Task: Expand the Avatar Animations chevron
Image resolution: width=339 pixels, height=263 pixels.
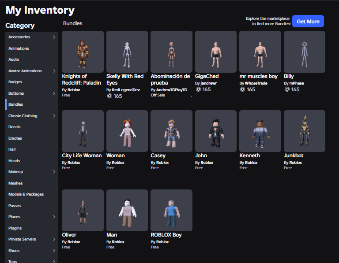Action: [54, 71]
